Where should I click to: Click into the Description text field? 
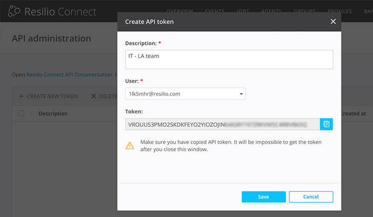pyautogui.click(x=229, y=59)
